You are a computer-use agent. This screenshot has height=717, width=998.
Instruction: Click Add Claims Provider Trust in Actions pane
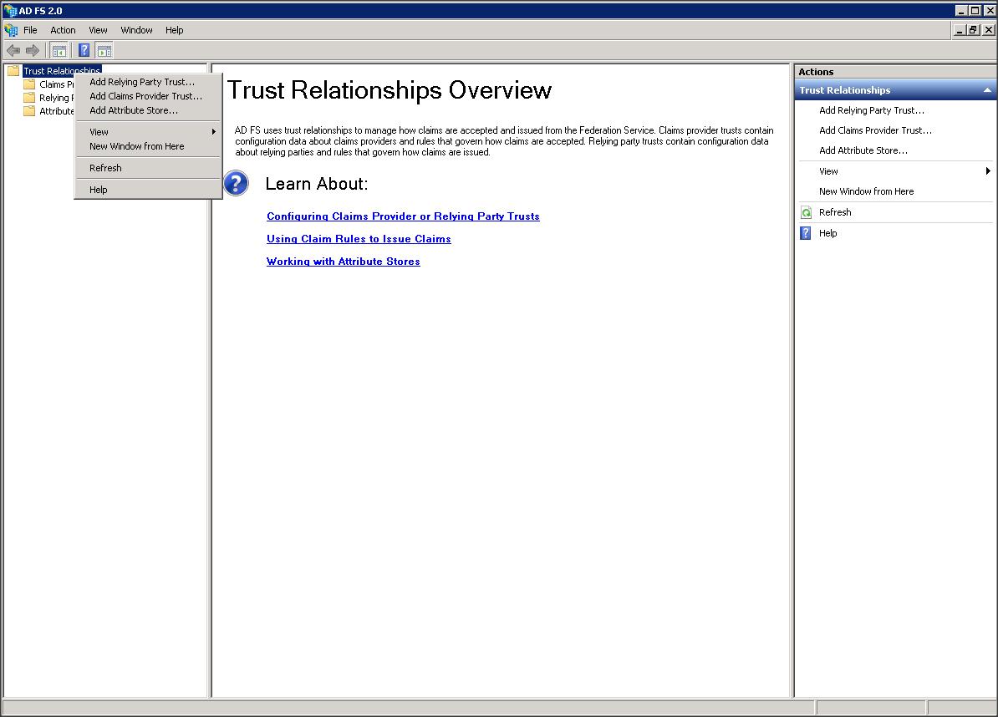(875, 130)
